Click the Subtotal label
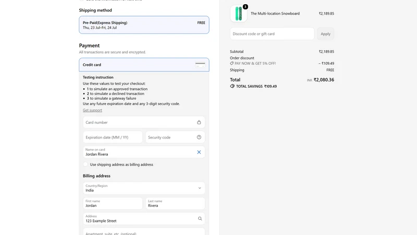The height and width of the screenshot is (235, 417). (237, 51)
